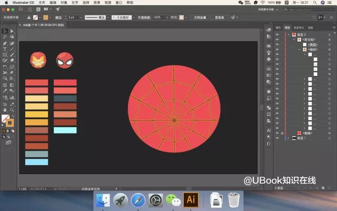This screenshot has height=211, width=337.
Task: Select the Lasso tool
Action: point(12,37)
